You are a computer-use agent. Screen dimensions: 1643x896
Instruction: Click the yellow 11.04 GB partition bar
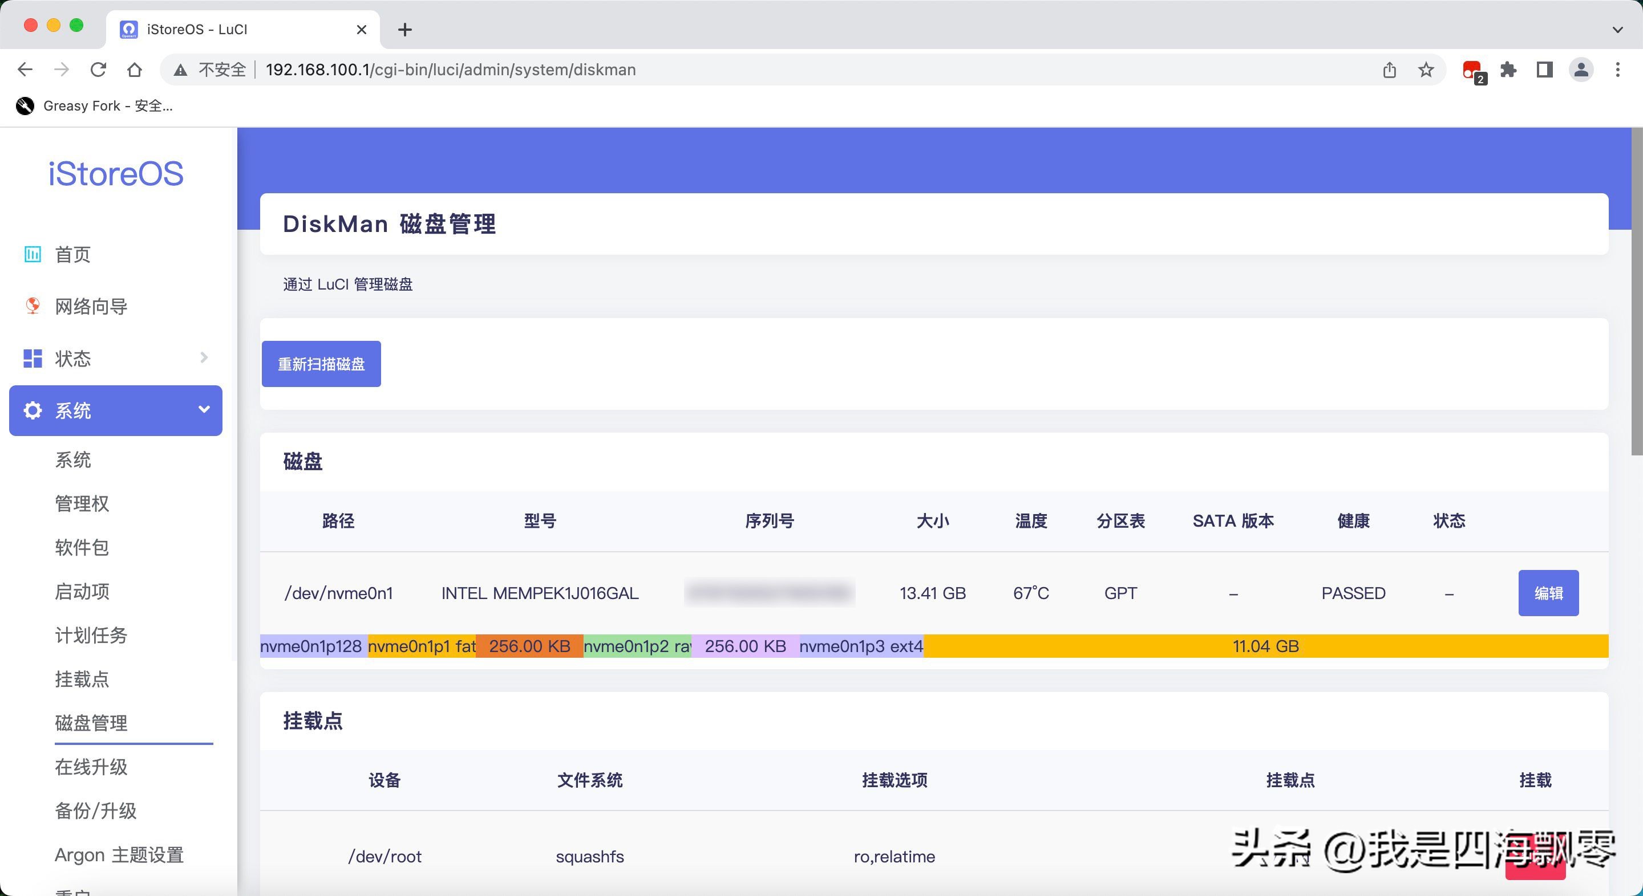click(x=1265, y=646)
